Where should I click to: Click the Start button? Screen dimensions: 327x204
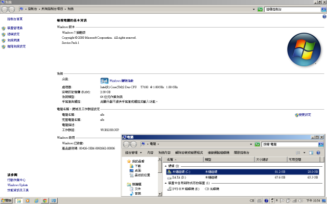[7, 200]
